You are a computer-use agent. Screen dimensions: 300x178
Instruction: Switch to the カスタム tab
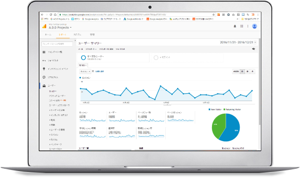77,34
